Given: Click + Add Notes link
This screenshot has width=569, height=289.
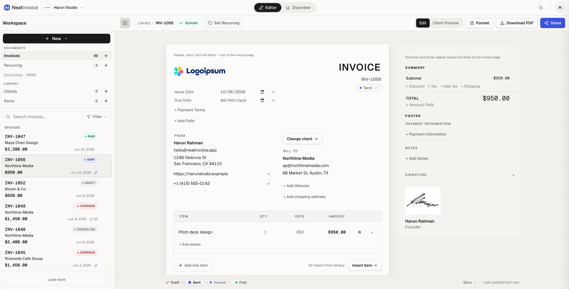Looking at the screenshot, I should [417, 158].
